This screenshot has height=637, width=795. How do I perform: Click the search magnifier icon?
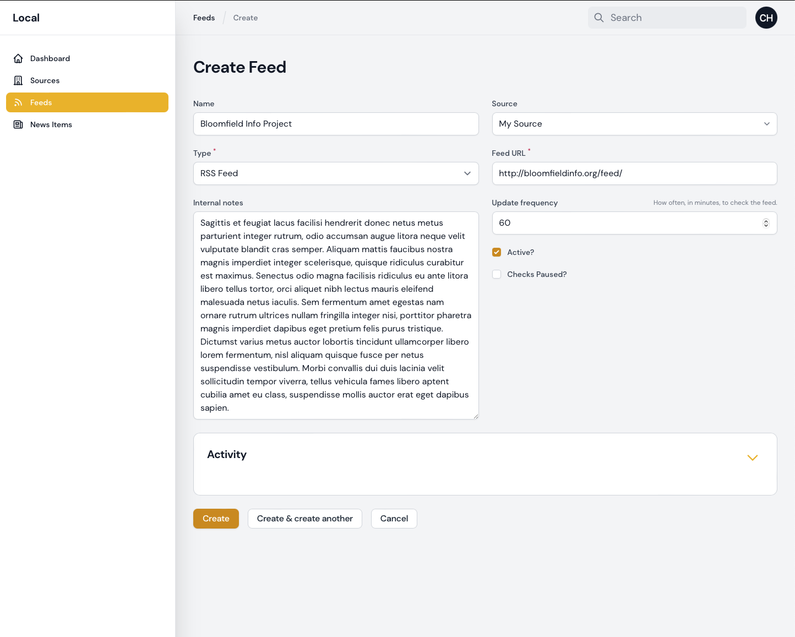[x=599, y=18]
